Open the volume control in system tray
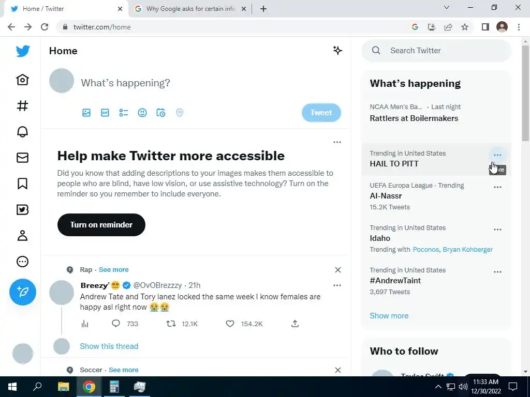Viewport: 530px width, 397px height. click(x=463, y=387)
